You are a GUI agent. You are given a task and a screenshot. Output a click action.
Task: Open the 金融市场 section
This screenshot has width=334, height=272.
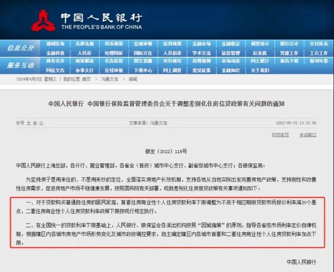(202, 44)
